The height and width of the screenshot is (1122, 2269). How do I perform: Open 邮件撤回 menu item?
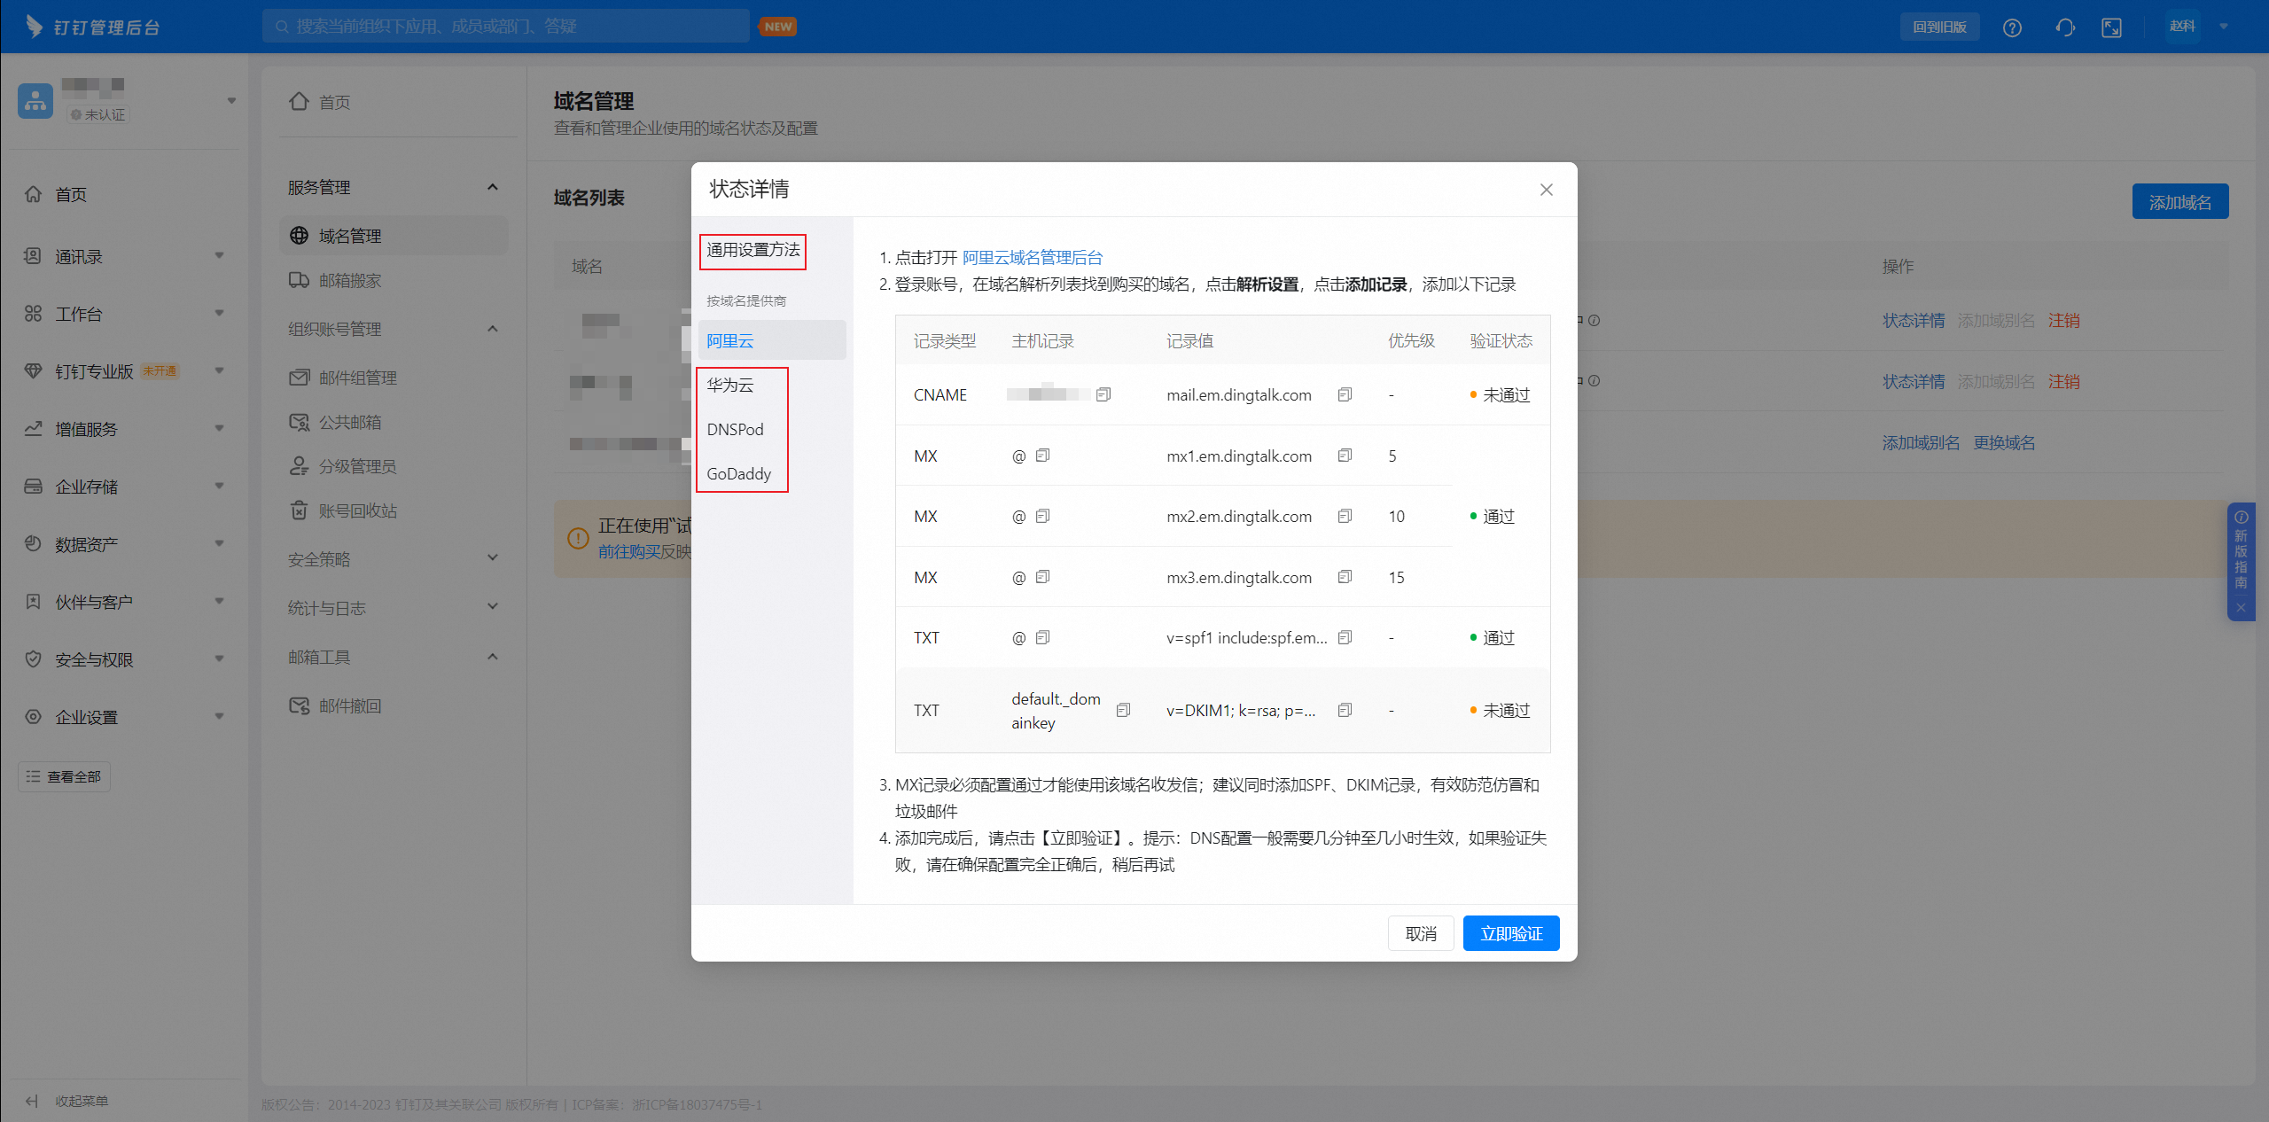point(394,705)
